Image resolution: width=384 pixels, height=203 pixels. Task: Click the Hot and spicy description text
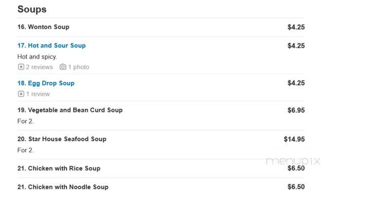(37, 57)
